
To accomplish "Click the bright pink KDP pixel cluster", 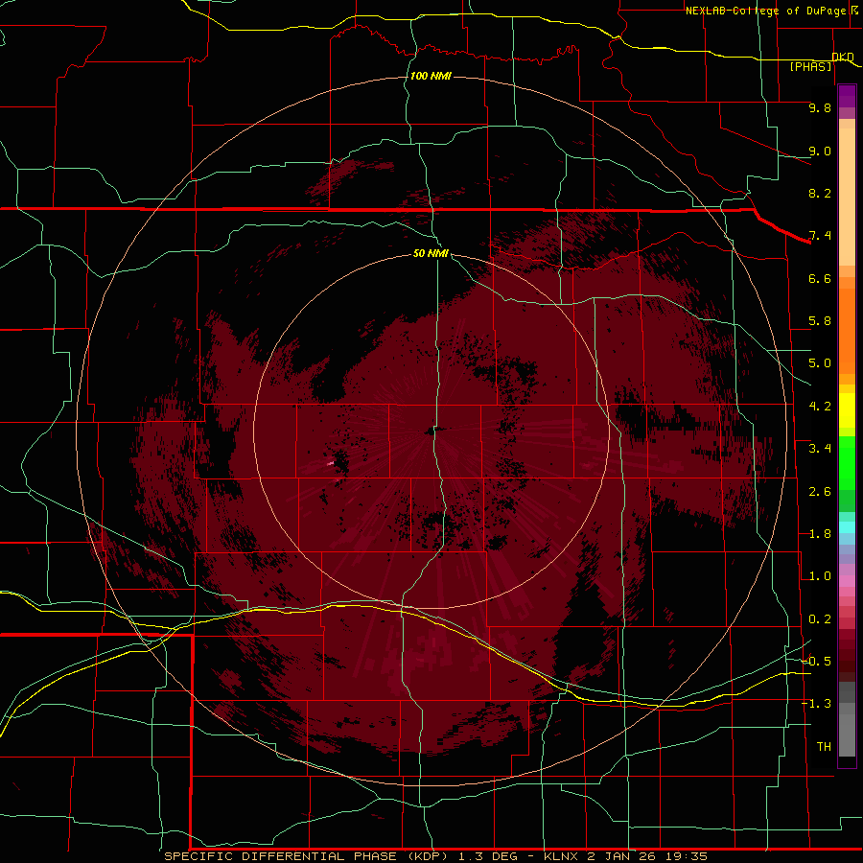I will coord(331,464).
